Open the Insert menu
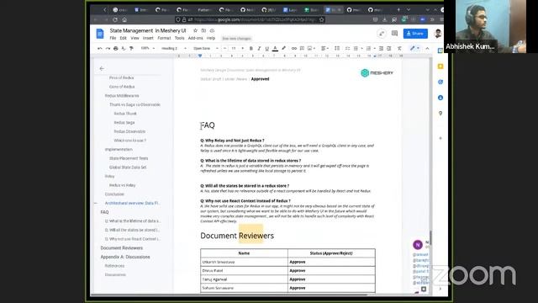The height and width of the screenshot is (303, 538). tap(148, 38)
